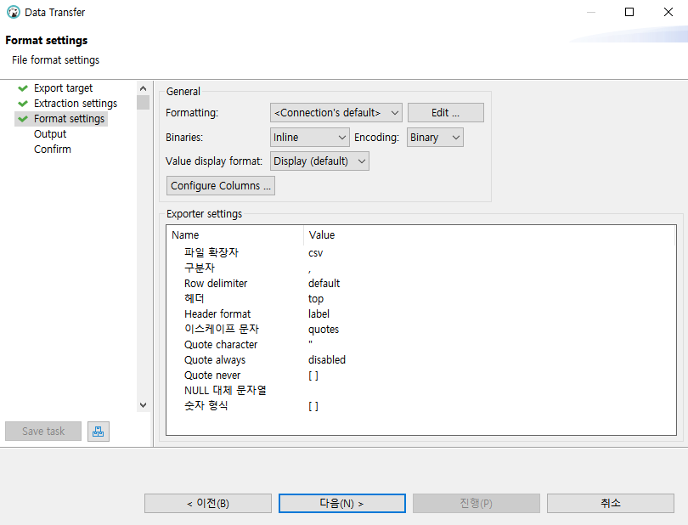Image resolution: width=688 pixels, height=525 pixels.
Task: Select the Quote character setting
Action: (221, 345)
